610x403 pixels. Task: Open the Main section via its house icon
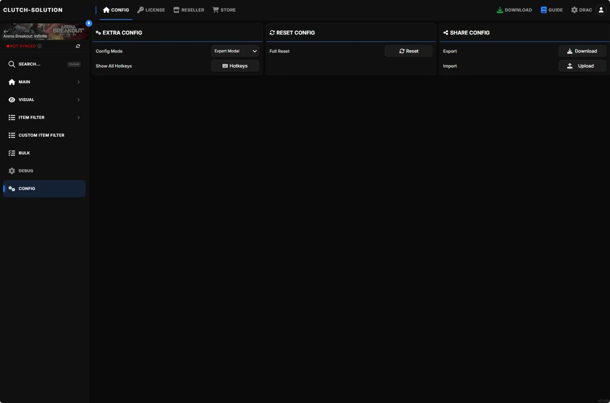[11, 82]
